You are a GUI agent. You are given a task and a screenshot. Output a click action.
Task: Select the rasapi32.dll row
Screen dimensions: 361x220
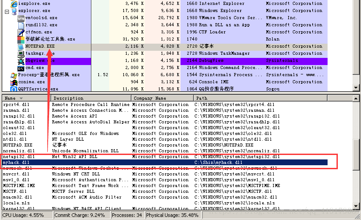point(164,116)
